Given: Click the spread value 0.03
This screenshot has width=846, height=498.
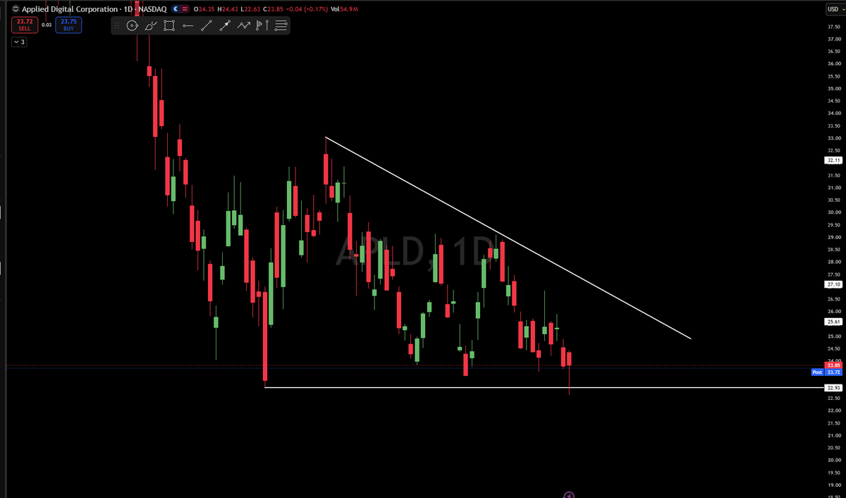Looking at the screenshot, I should [x=46, y=25].
